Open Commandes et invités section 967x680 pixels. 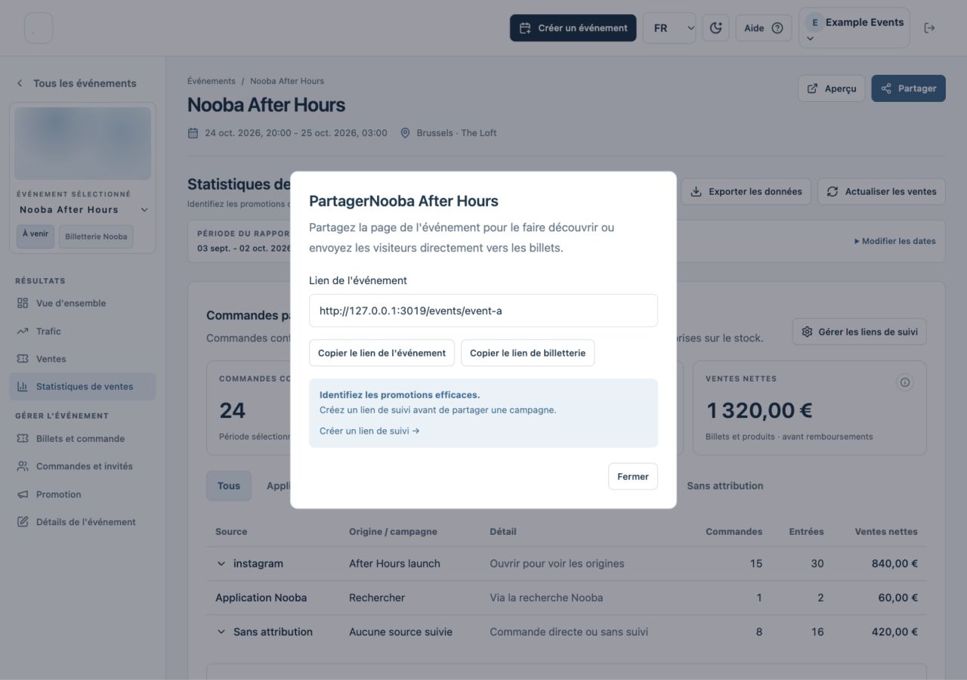[84, 466]
